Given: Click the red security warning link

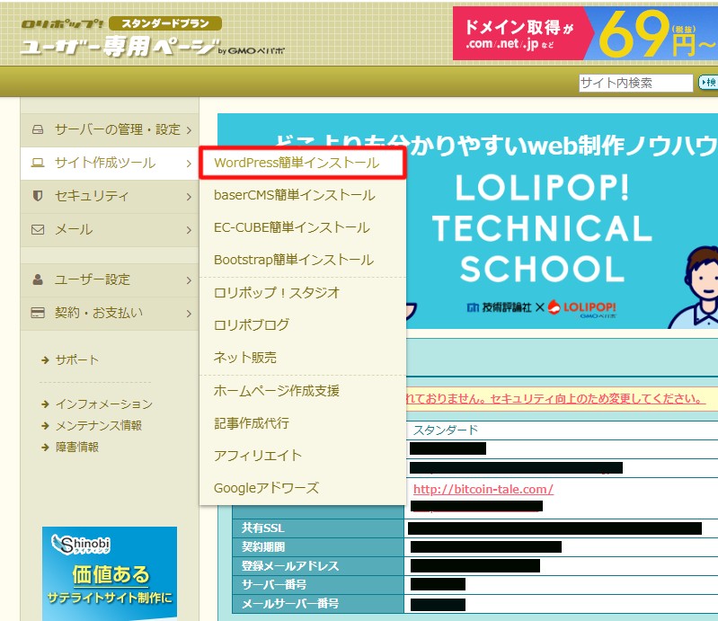Looking at the screenshot, I should coord(555,398).
